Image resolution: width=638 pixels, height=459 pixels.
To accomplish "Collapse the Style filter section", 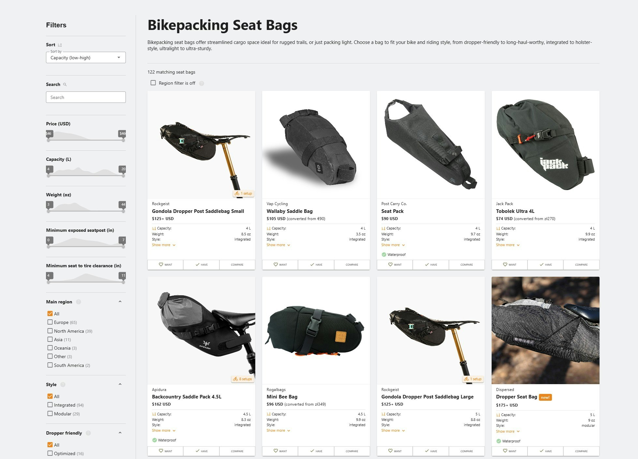I will [120, 384].
